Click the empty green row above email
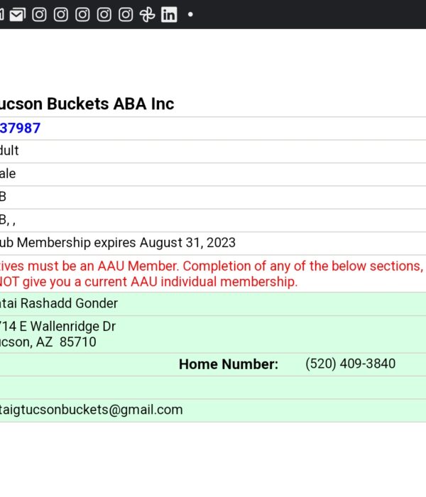The width and height of the screenshot is (426, 497). point(213,388)
